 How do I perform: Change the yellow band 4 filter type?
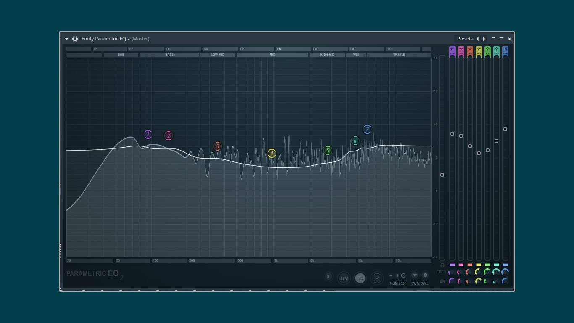[479, 51]
